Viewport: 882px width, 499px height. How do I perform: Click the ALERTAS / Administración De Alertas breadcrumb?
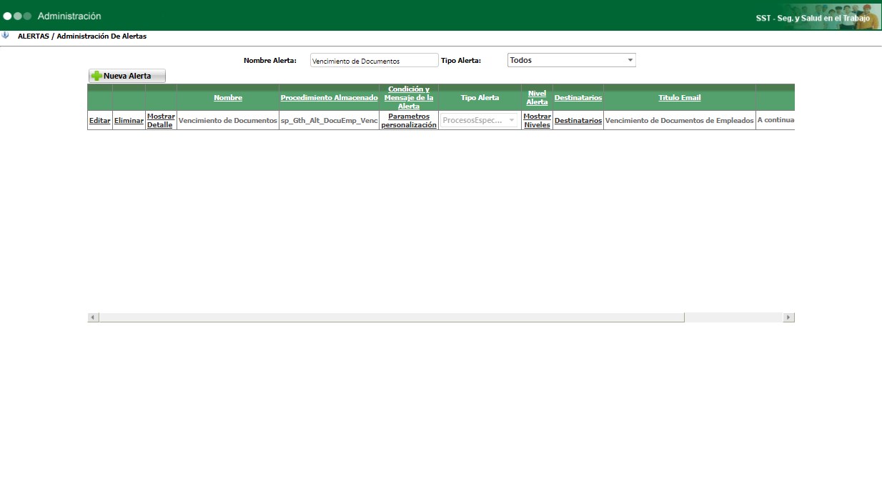pyautogui.click(x=82, y=36)
